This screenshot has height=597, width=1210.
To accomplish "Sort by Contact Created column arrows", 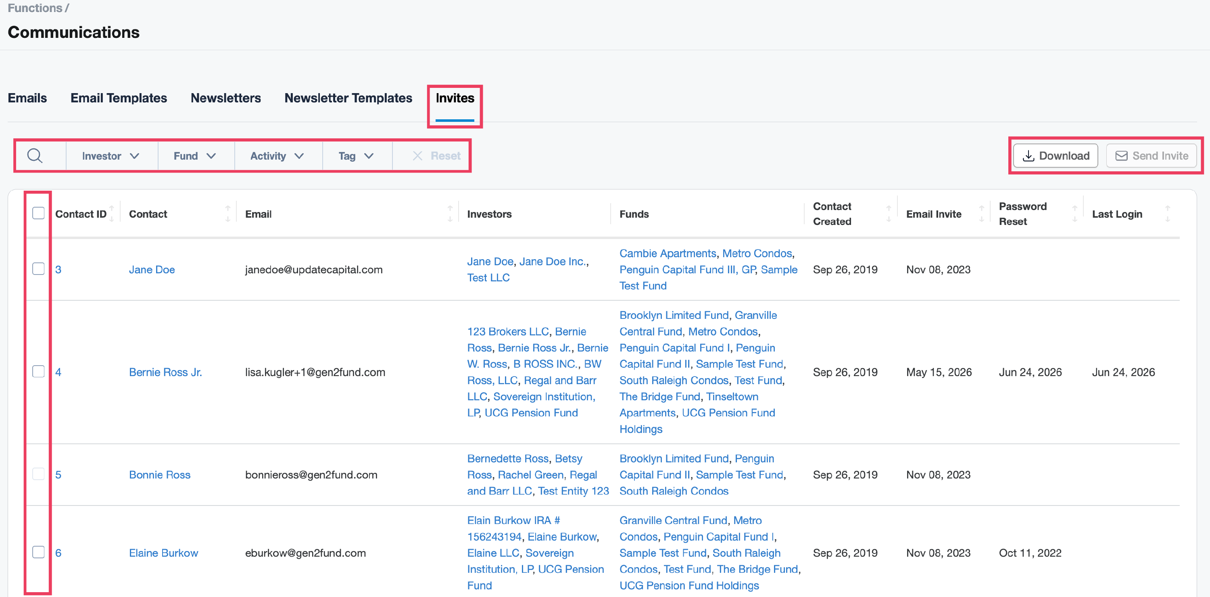I will [889, 214].
